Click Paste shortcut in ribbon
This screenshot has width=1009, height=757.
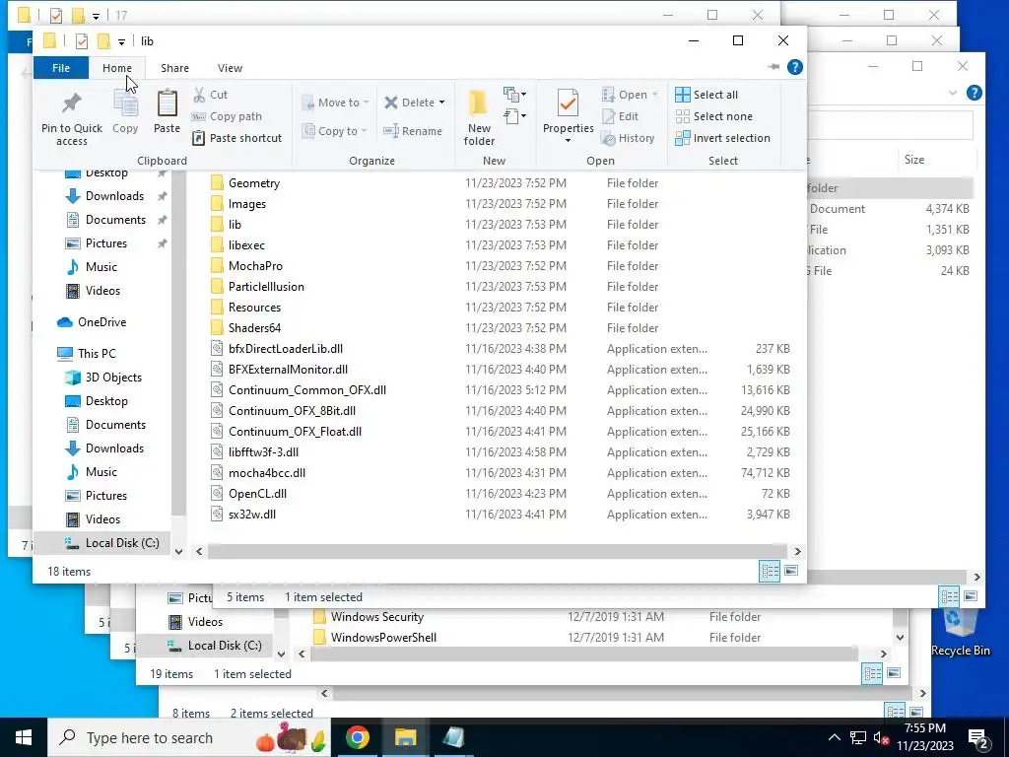pyautogui.click(x=237, y=138)
